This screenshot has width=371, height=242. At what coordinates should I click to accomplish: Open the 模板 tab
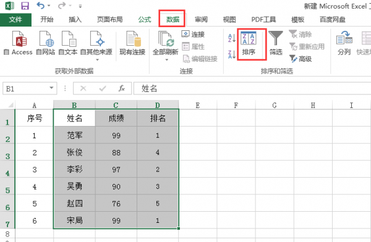(297, 19)
